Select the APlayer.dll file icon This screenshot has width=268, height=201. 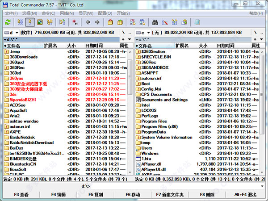pyautogui.click(x=138, y=164)
